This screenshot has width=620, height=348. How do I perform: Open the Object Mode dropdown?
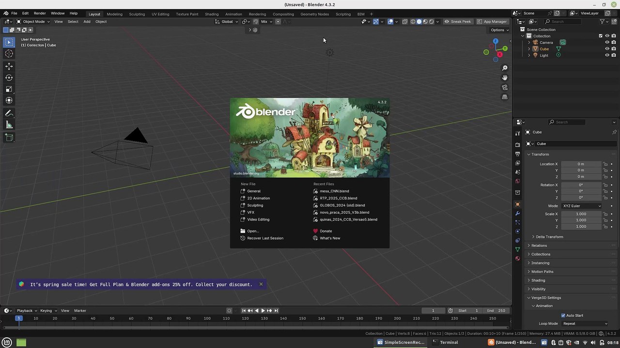pos(33,21)
